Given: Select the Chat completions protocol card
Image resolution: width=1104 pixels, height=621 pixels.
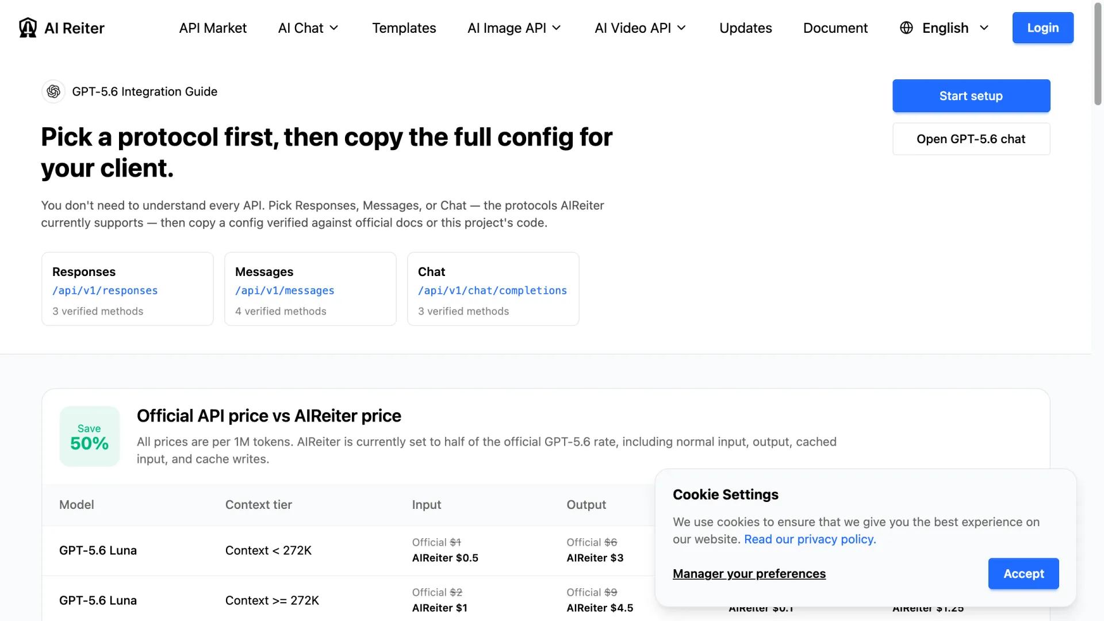Looking at the screenshot, I should tap(493, 289).
